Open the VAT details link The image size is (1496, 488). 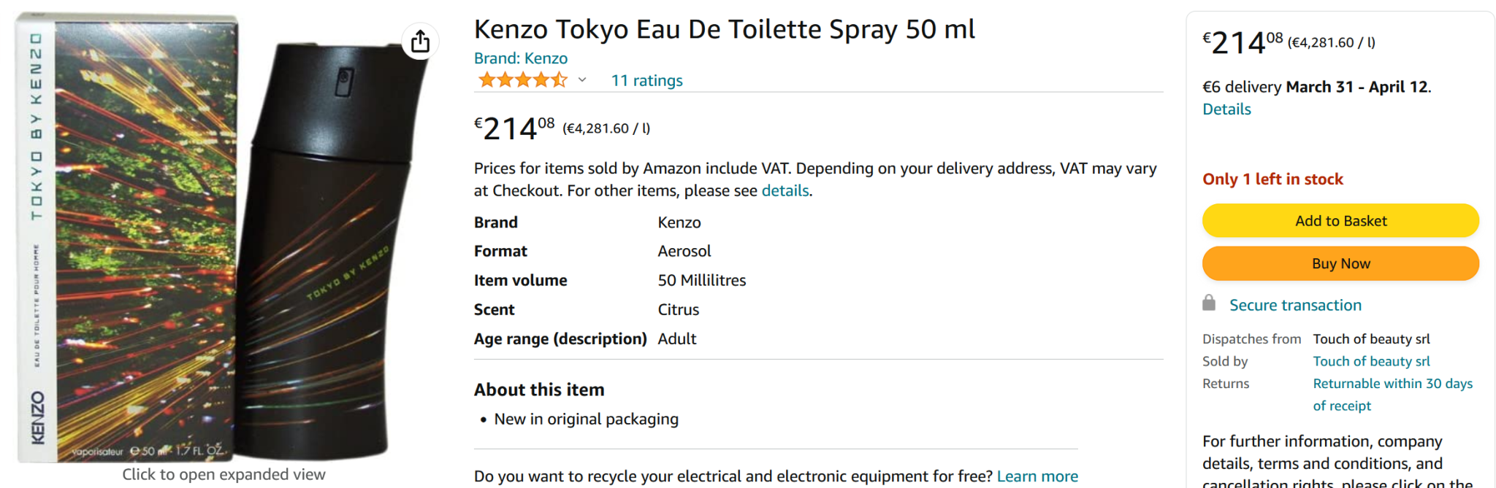pos(785,190)
